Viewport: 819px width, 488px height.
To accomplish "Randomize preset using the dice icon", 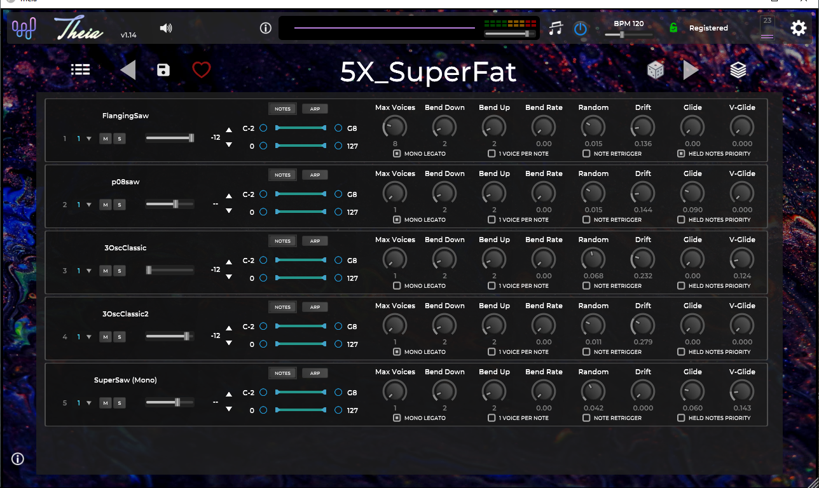I will [656, 70].
